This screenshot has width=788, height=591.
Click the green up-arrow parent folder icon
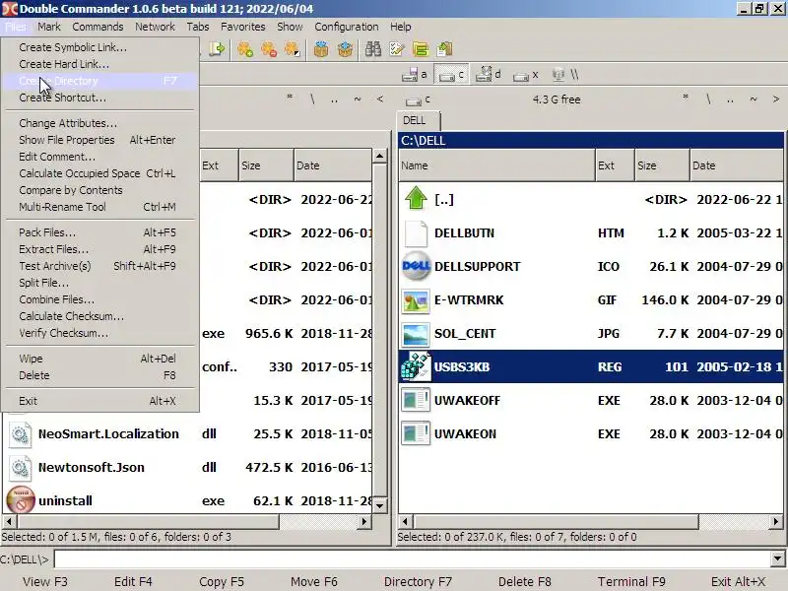point(416,199)
